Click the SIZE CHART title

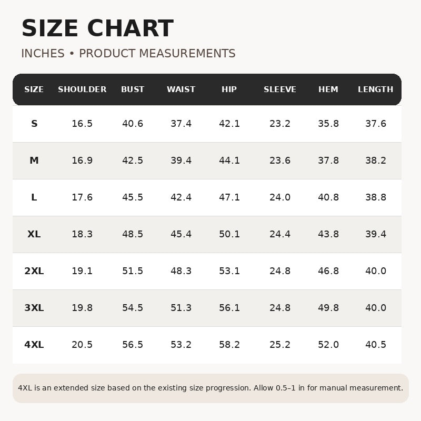97,28
